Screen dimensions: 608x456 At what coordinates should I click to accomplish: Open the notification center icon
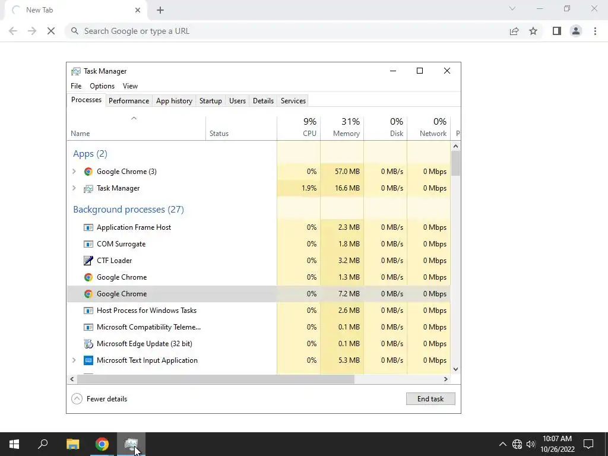click(588, 444)
